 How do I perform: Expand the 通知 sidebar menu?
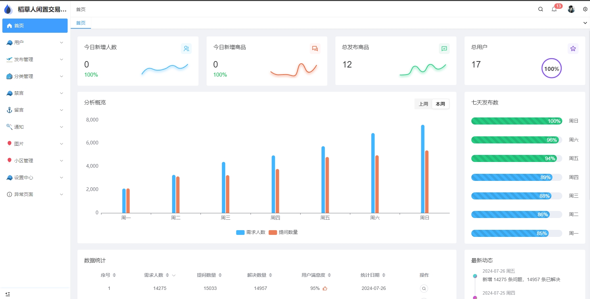35,127
